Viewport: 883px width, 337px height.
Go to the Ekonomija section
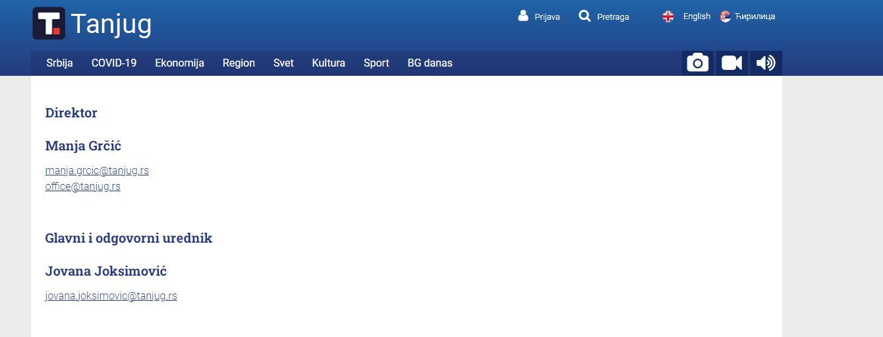pyautogui.click(x=180, y=63)
